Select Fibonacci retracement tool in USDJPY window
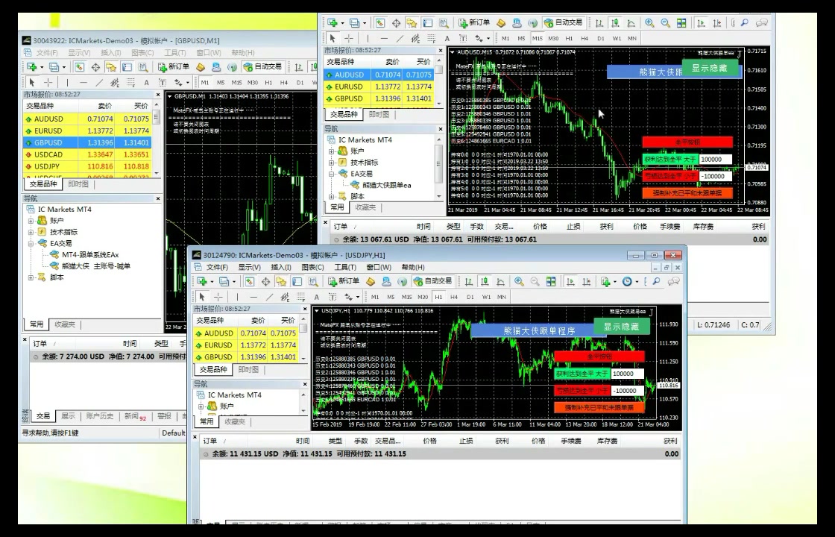Viewport: 835px width, 537px height. click(x=301, y=297)
